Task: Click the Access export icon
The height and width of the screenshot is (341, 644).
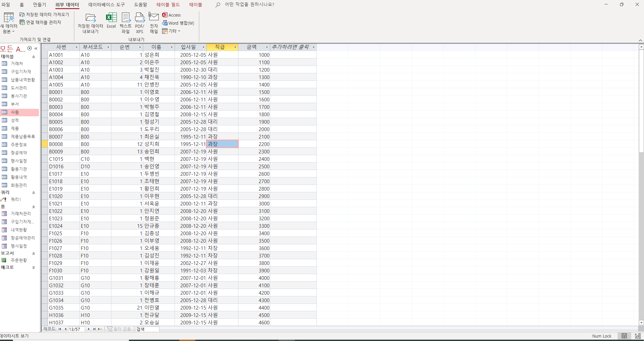Action: (172, 15)
